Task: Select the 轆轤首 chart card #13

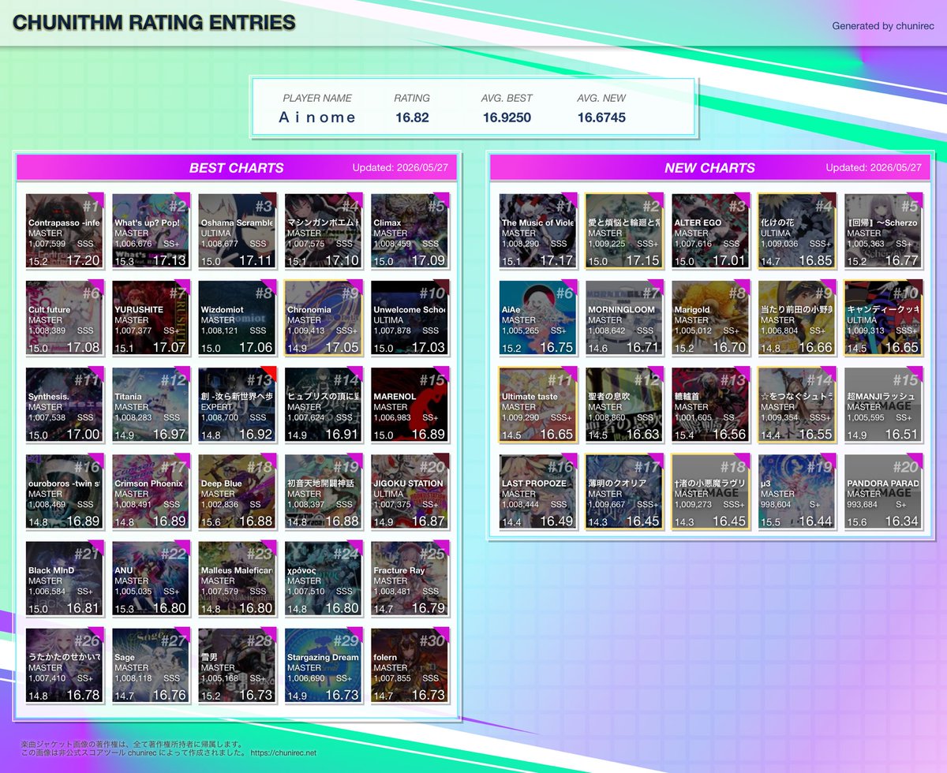Action: point(710,405)
